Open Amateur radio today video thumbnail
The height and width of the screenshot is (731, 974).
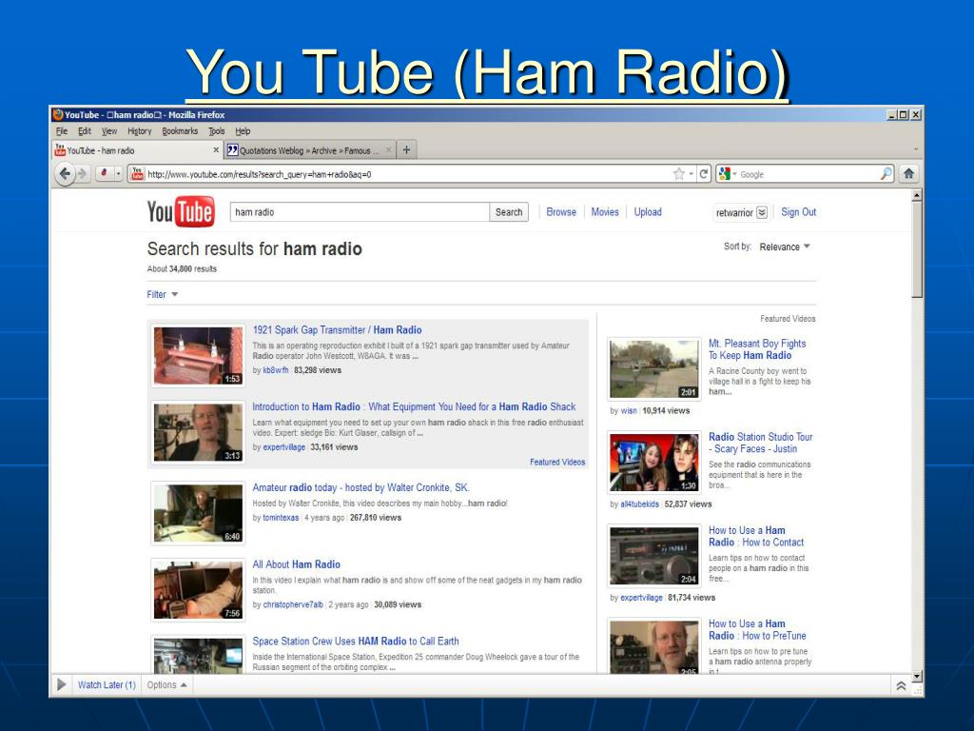click(x=198, y=513)
